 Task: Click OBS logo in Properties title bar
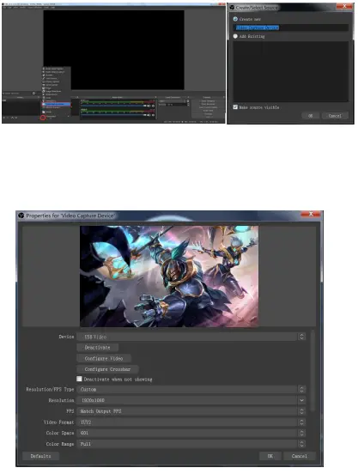point(21,216)
